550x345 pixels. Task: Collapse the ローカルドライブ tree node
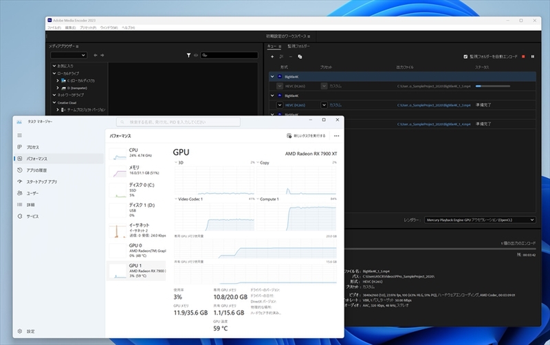click(x=54, y=73)
